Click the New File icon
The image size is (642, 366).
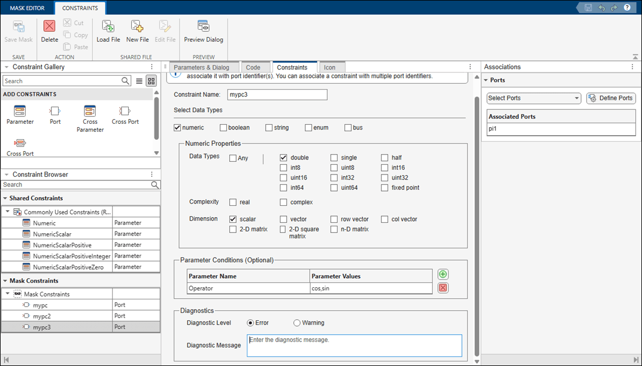(137, 27)
